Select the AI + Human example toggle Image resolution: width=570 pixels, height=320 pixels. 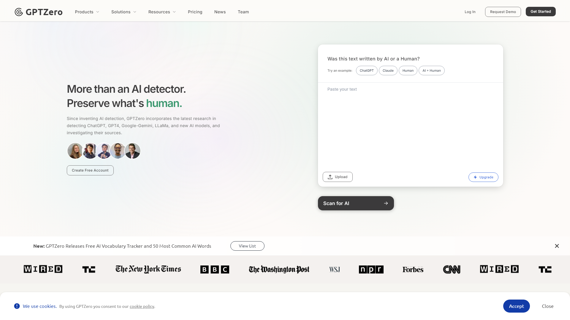point(431,70)
